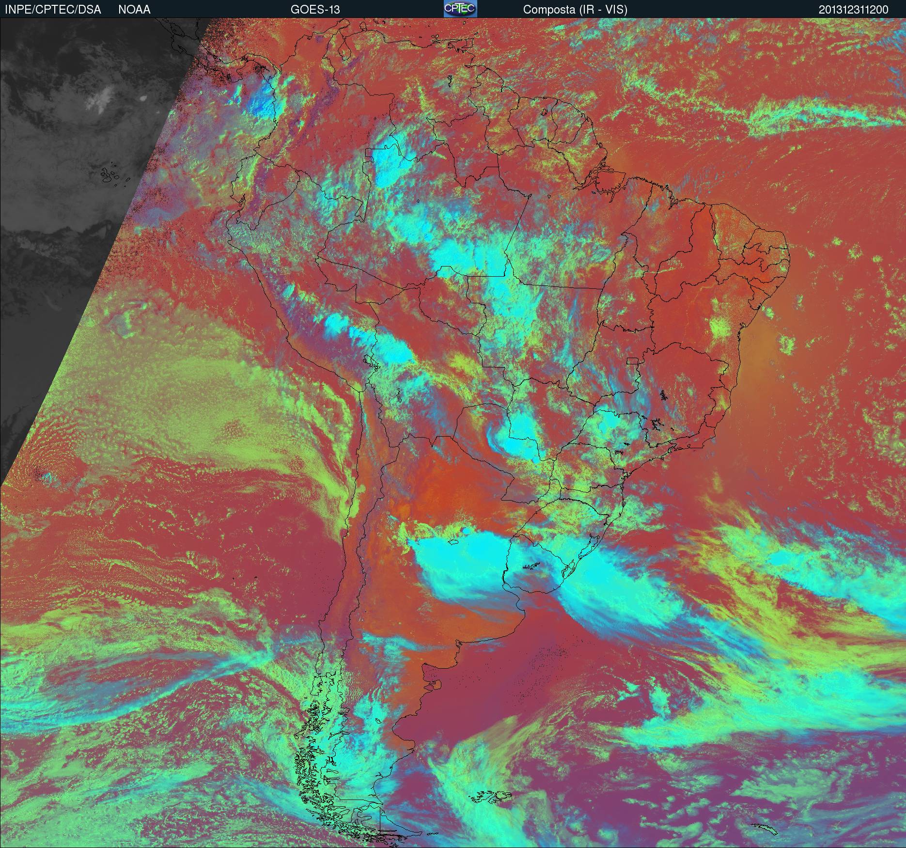Select the NOAA label in header
Screen dimensions: 906x848
point(134,10)
